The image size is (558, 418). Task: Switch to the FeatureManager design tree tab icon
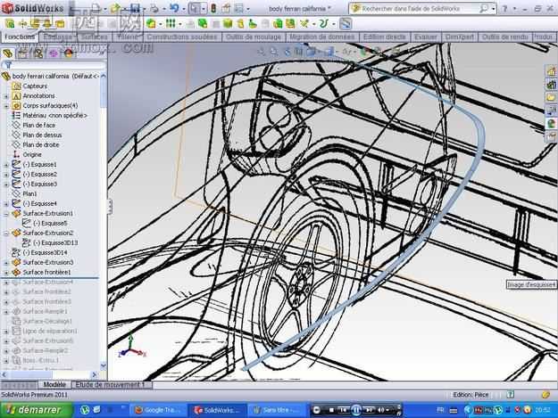7,53
